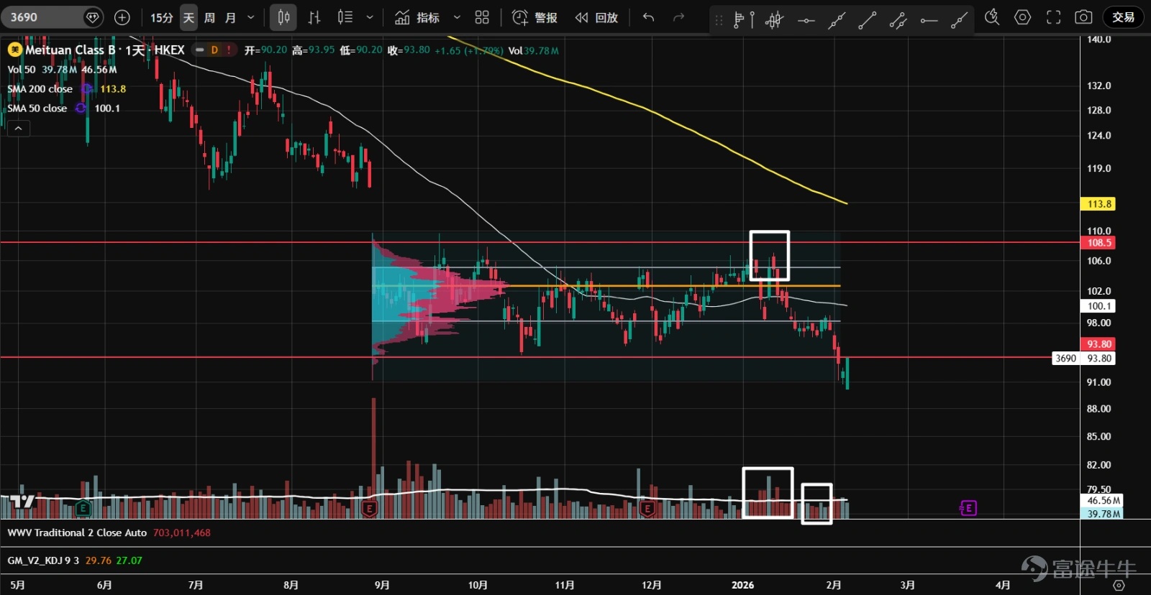Click the 3690 horizontal line label
Screen dimensions: 1151x595
(x=1065, y=358)
